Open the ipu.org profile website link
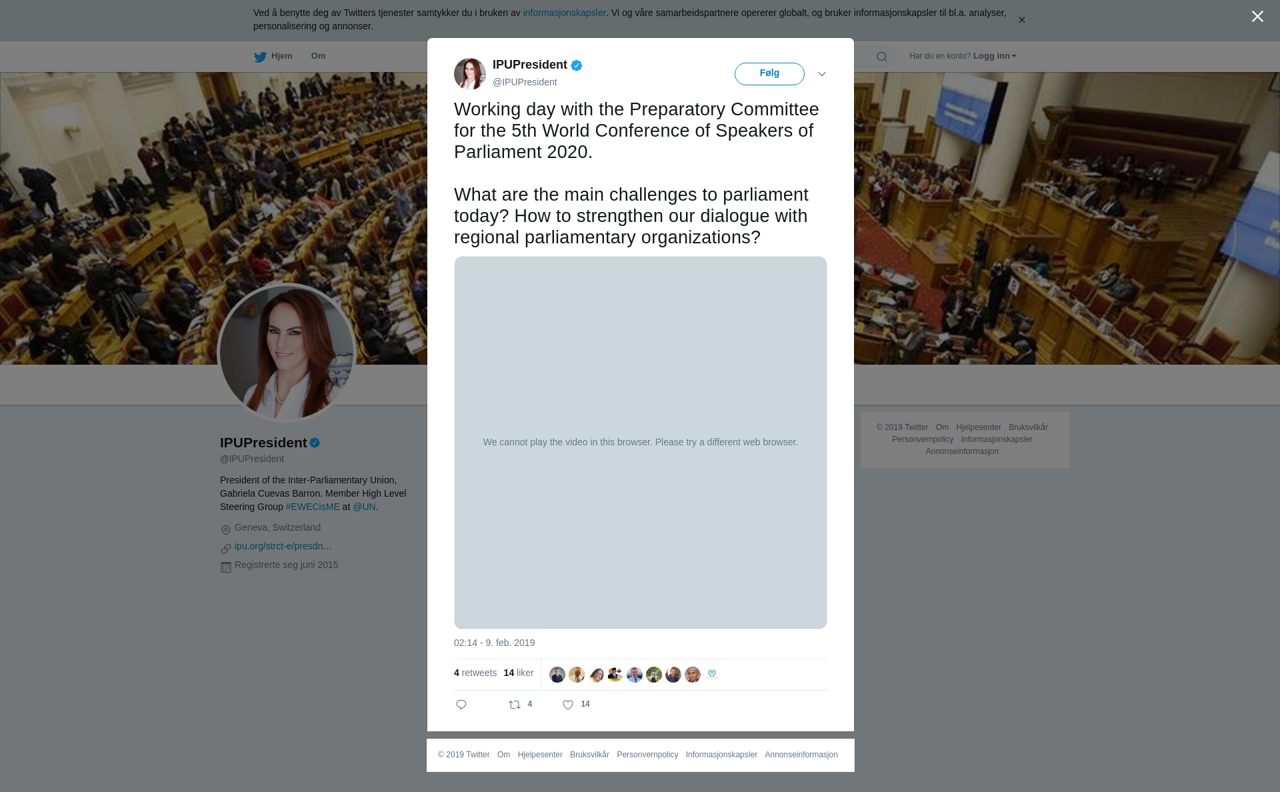Image resolution: width=1280 pixels, height=792 pixels. pyautogui.click(x=283, y=546)
